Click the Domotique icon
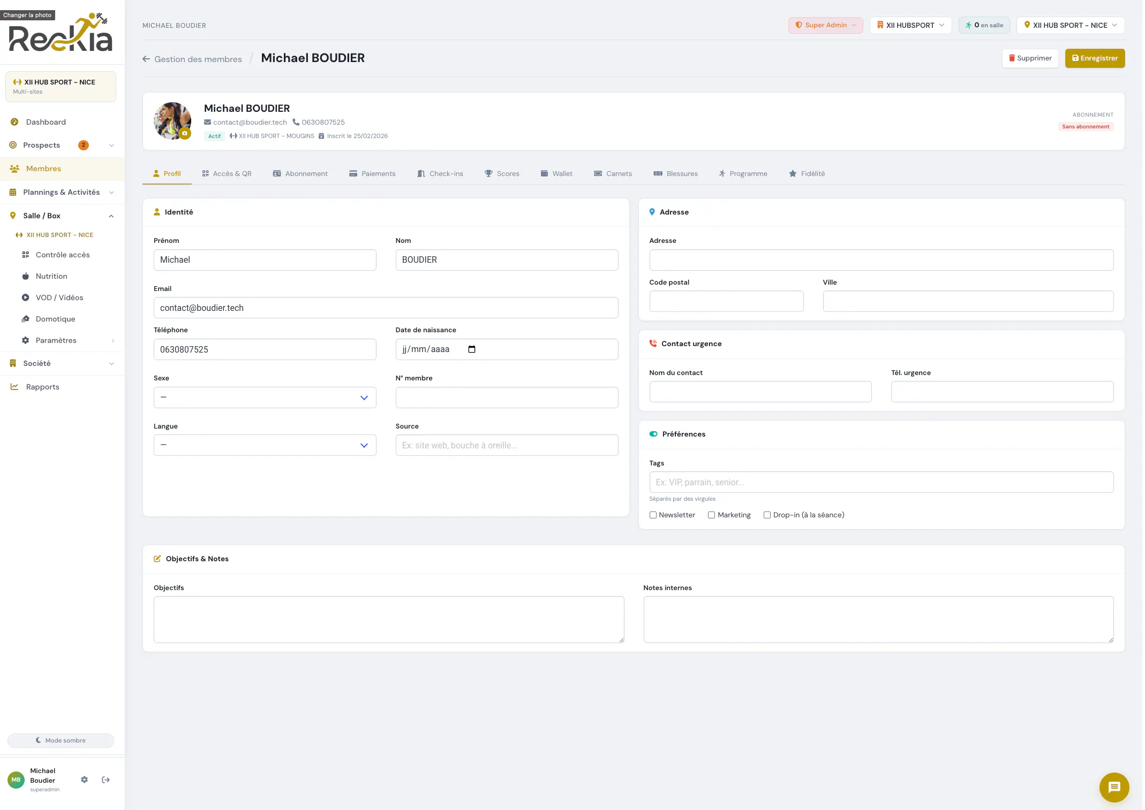Viewport: 1145px width, 810px height. (x=25, y=319)
